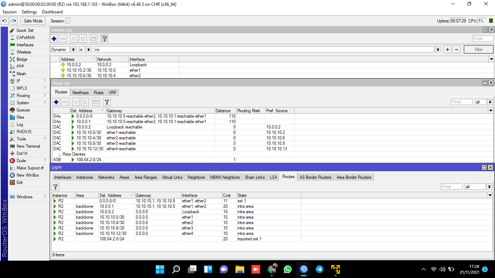This screenshot has width=495, height=278.
Task: Open the MPLS sidebar menu
Action: 22,88
